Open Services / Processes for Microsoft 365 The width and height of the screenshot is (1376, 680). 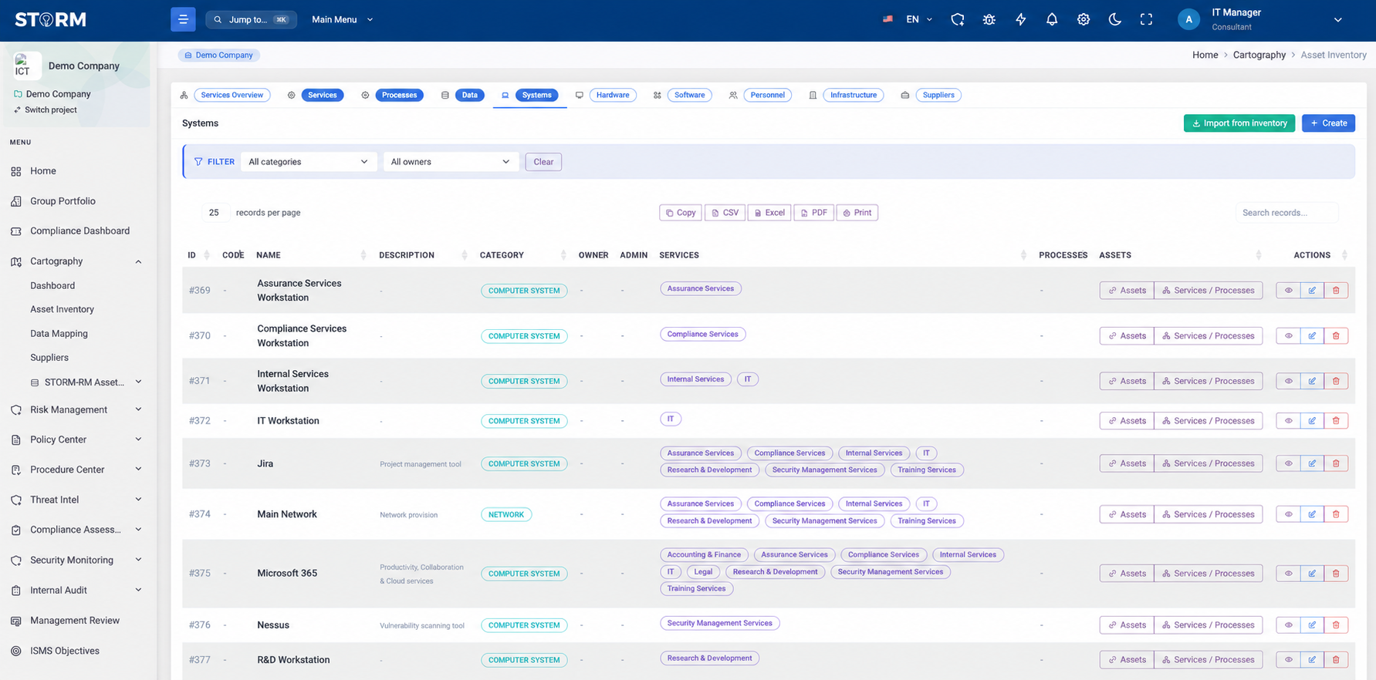tap(1209, 574)
